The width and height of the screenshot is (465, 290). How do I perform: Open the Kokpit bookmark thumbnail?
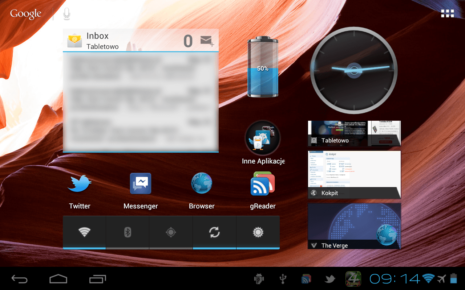click(x=354, y=174)
